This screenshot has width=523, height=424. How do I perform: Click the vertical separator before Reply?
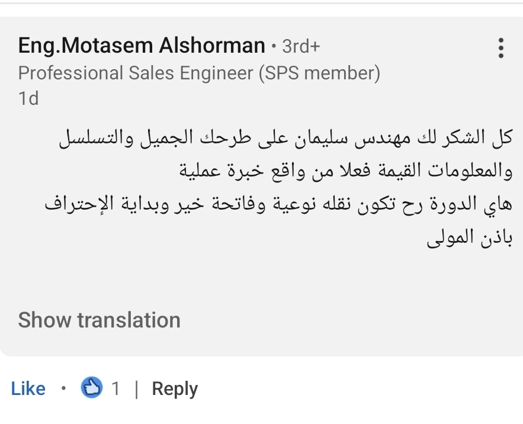click(136, 389)
